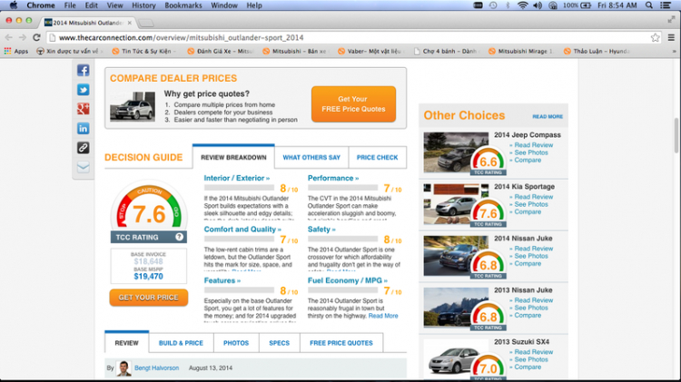Open Bluetooth status icon

[x=508, y=5]
